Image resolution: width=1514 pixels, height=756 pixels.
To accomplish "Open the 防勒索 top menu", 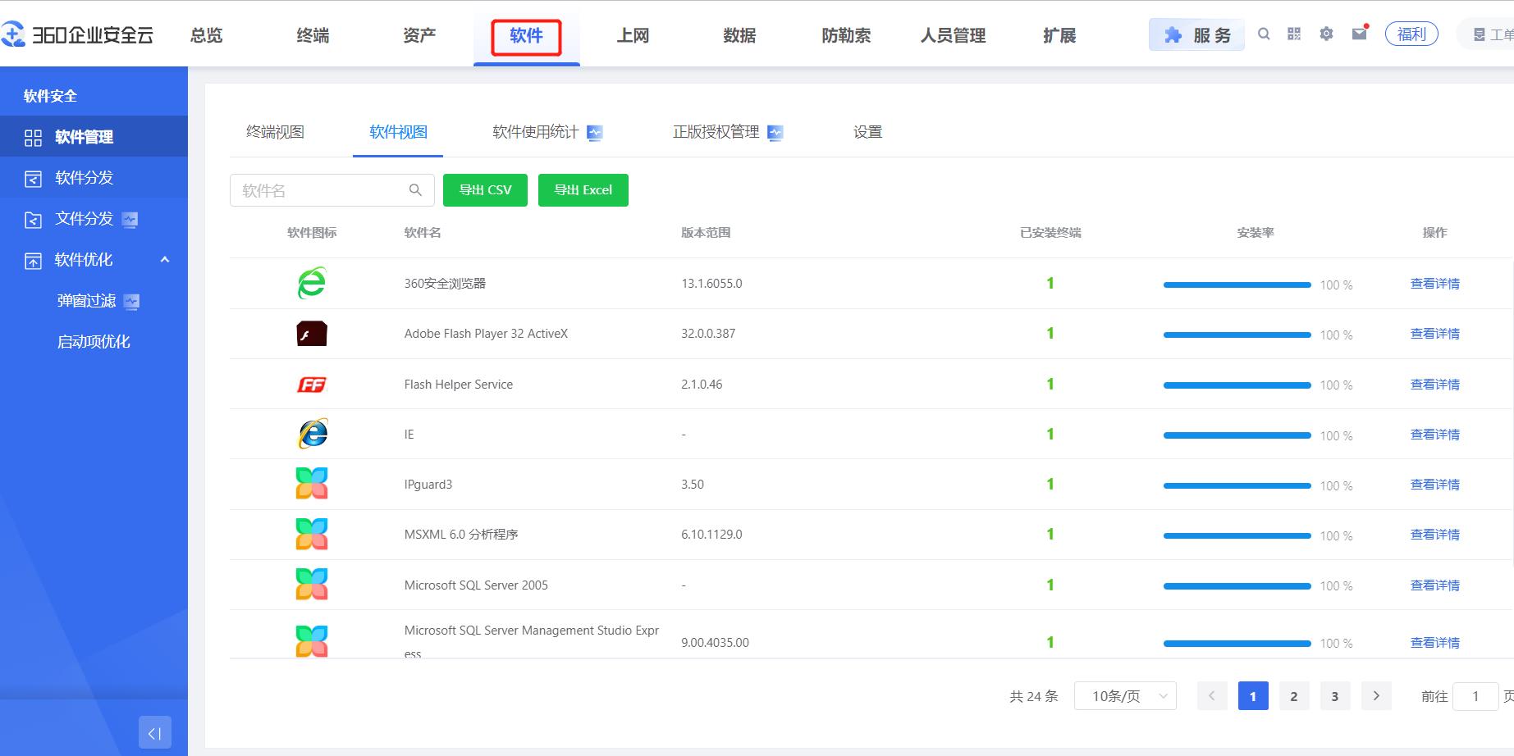I will tap(846, 35).
